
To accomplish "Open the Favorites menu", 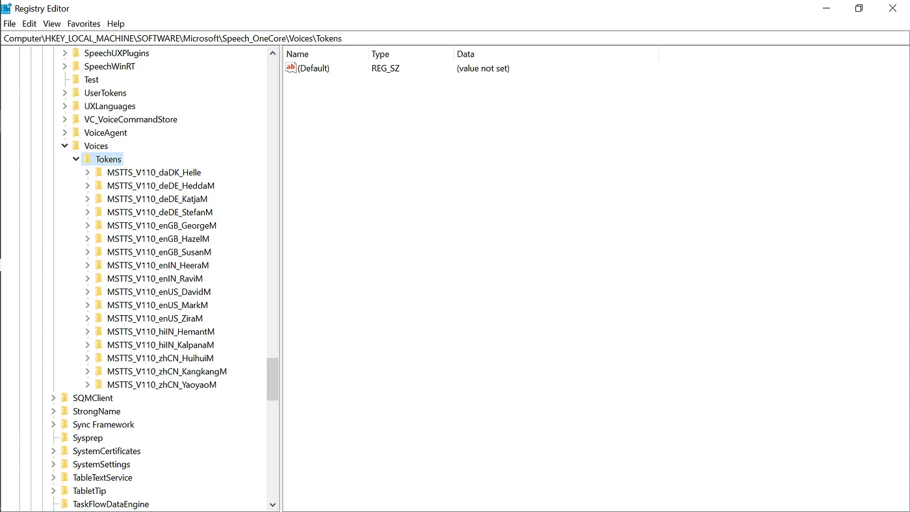I will pyautogui.click(x=84, y=23).
